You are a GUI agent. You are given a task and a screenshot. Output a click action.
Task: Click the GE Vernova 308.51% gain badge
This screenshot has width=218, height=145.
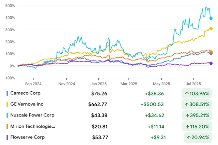click(197, 104)
